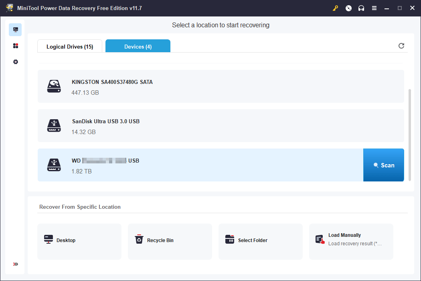This screenshot has height=281, width=421.
Task: Click the 1.82 TB size text
Action: point(82,171)
